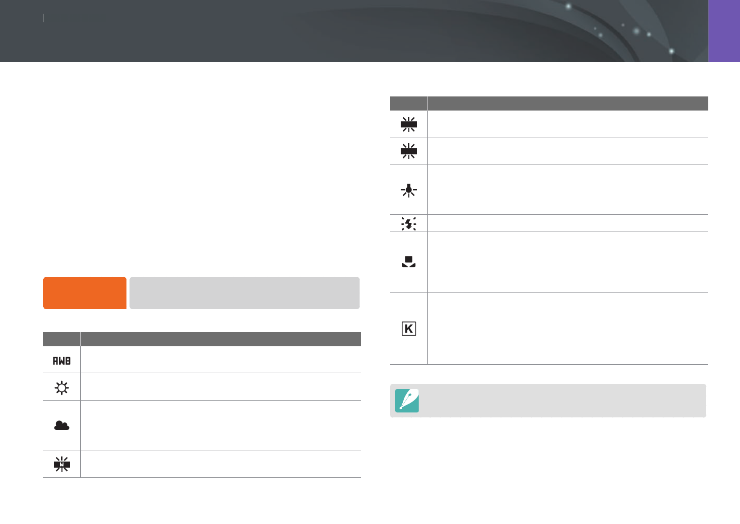Choose the Tungsten light bulb icon
This screenshot has width=740, height=524.
click(x=408, y=190)
